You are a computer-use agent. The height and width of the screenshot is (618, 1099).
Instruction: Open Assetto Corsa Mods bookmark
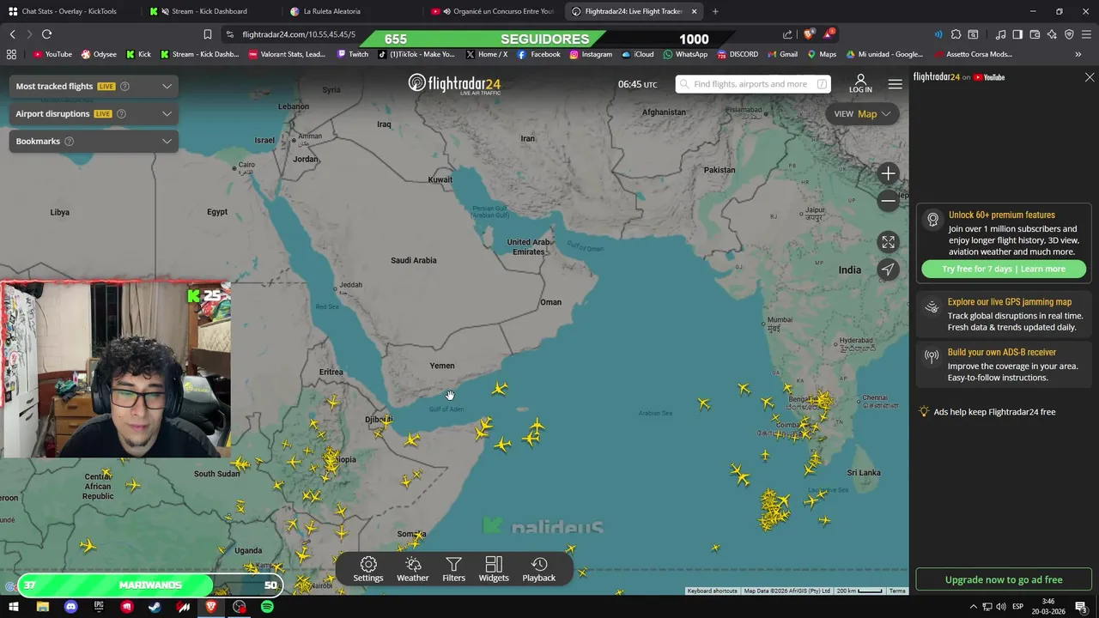pos(973,54)
